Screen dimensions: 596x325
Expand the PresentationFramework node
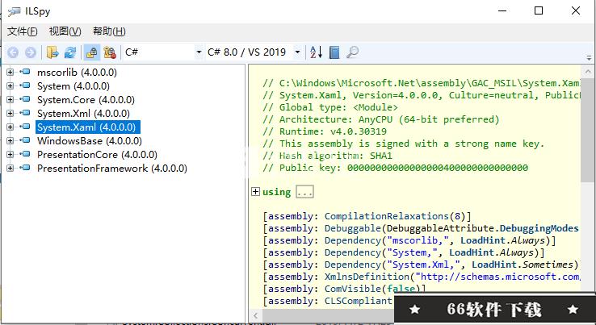pos(10,169)
